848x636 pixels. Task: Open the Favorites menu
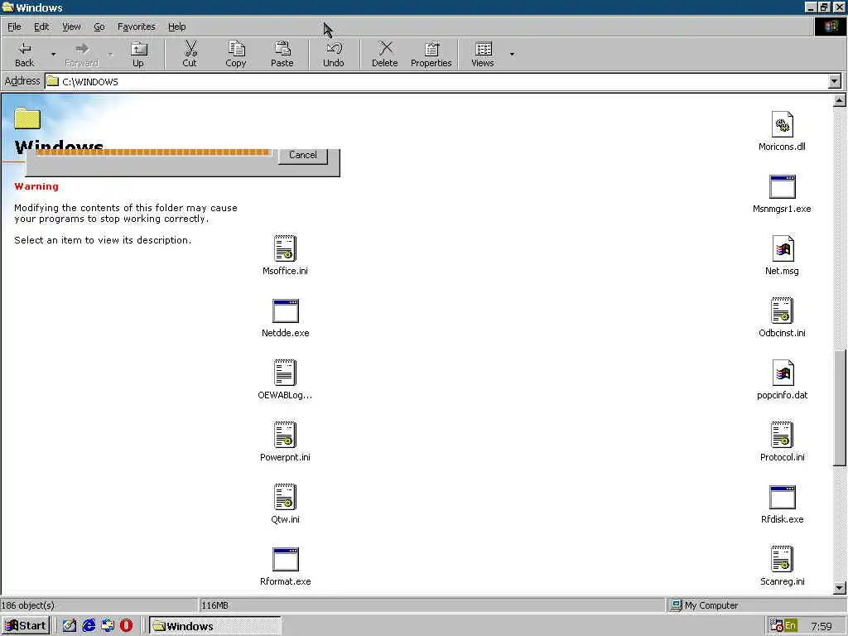pyautogui.click(x=137, y=26)
